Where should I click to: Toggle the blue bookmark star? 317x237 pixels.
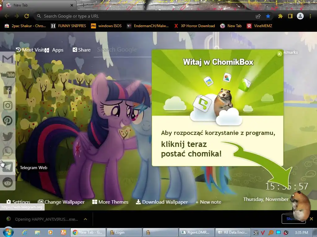(268, 16)
